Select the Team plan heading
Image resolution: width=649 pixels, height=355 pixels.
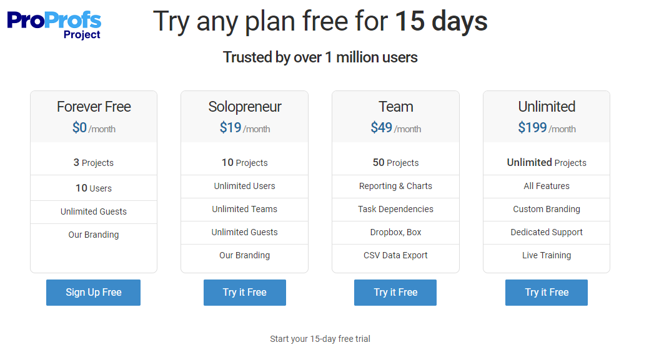click(396, 107)
